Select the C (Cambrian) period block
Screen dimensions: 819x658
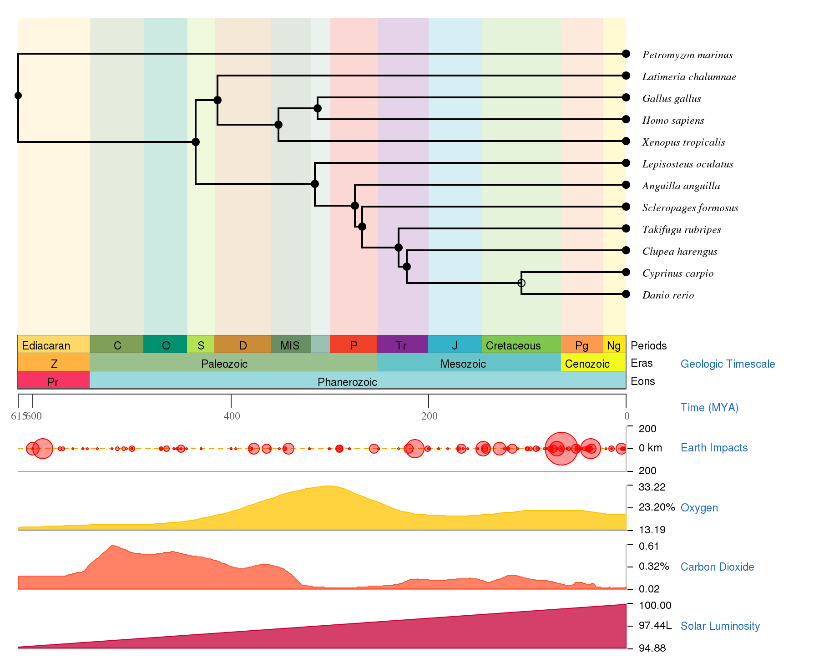click(x=116, y=344)
